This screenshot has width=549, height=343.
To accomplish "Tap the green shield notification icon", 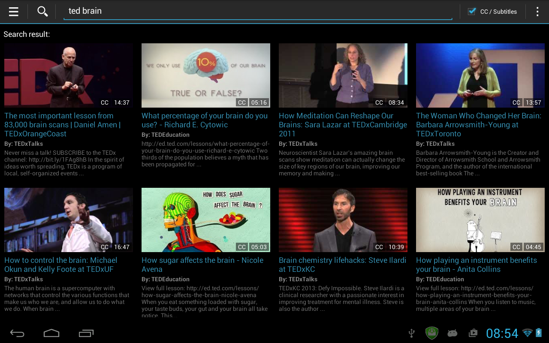I will (431, 333).
